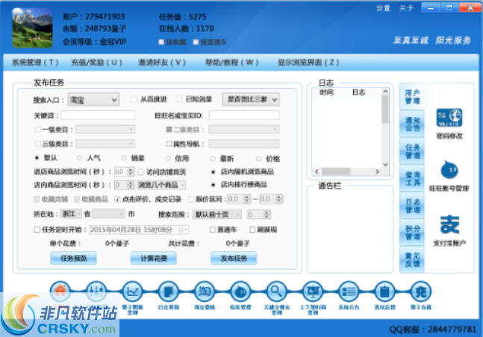Tick the 一级类目 checkbox

[x=37, y=129]
